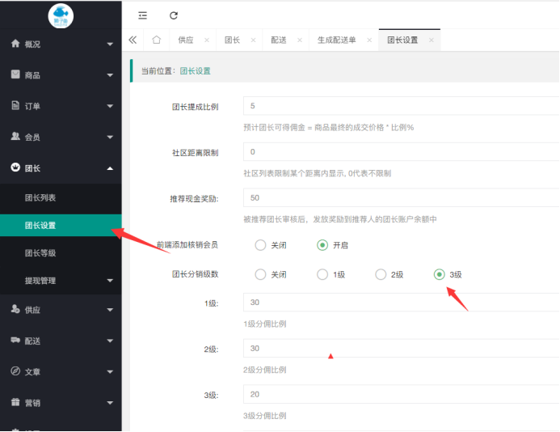The width and height of the screenshot is (560, 432).
Task: Choose 2级 for 团长分销级数
Action: click(381, 274)
